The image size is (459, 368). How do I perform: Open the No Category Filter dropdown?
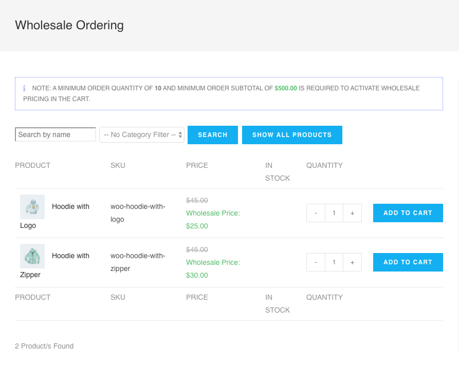(142, 135)
